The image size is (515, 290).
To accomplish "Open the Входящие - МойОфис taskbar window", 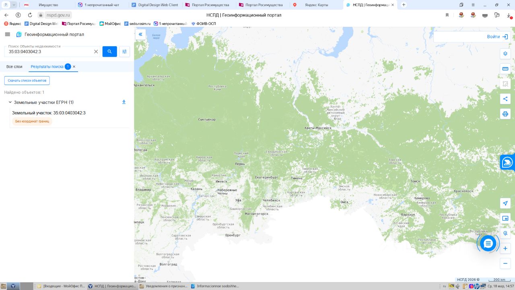I will (x=61, y=286).
